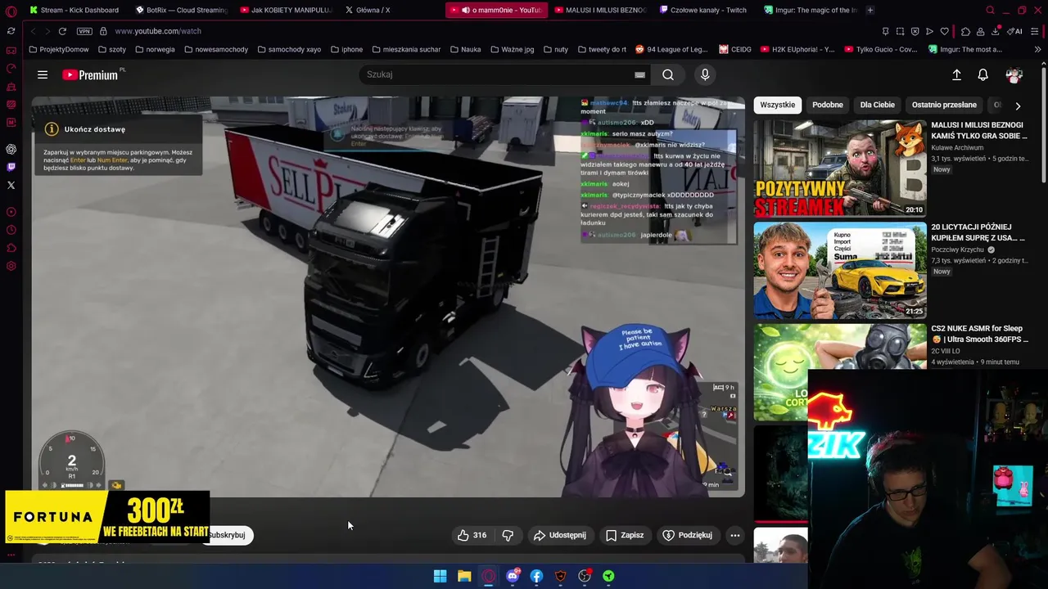The width and height of the screenshot is (1048, 589).
Task: Select the Ostatnio przesłane filter chip
Action: click(944, 105)
